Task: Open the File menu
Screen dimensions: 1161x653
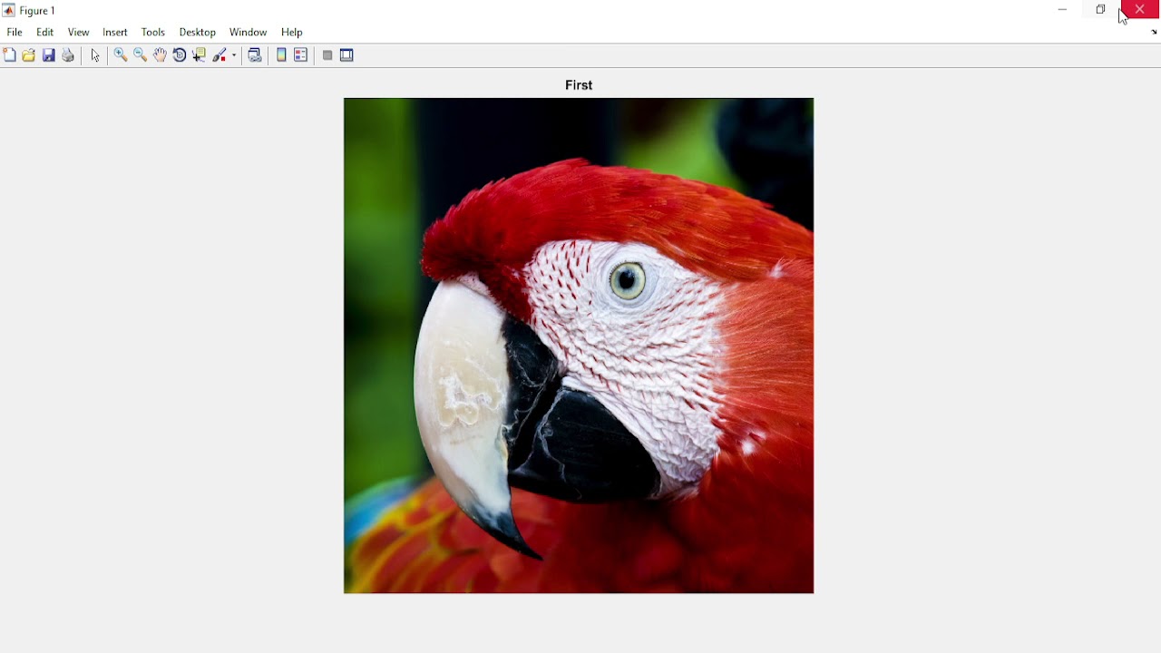Action: pyautogui.click(x=15, y=33)
